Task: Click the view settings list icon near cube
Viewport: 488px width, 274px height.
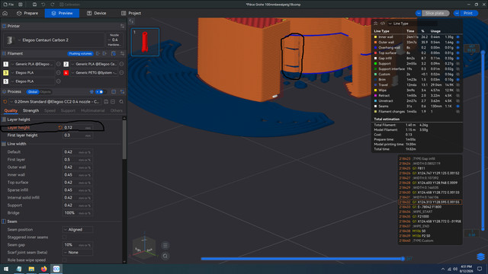Action: pos(165,245)
